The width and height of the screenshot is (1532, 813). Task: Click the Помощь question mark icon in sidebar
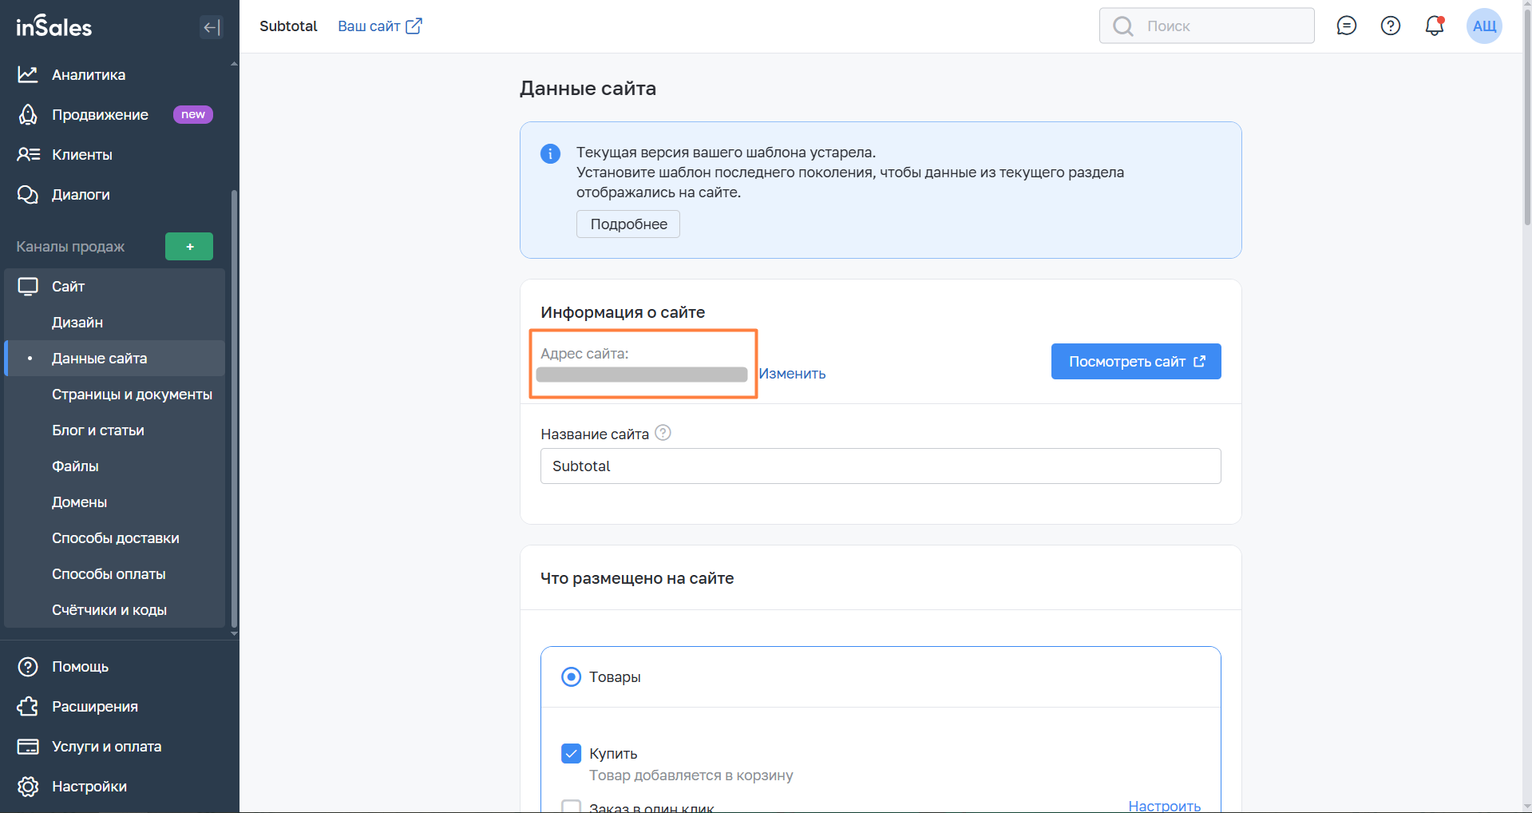28,667
